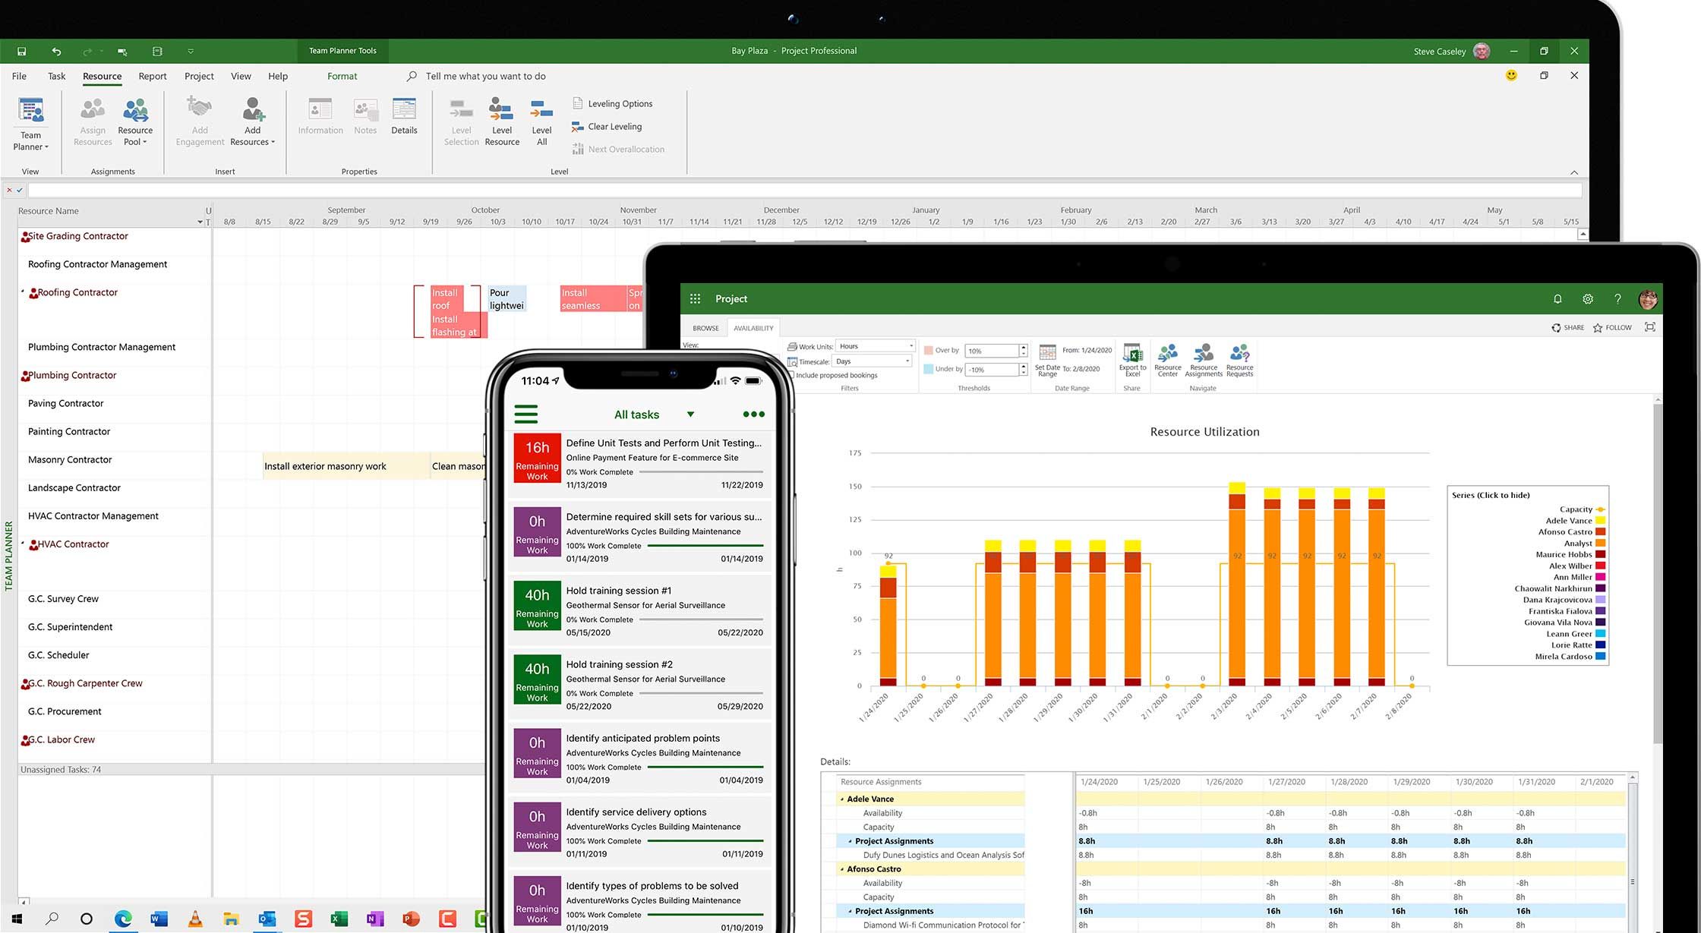1701x933 pixels.
Task: Click the Tell me what you want to do box
Action: (485, 76)
